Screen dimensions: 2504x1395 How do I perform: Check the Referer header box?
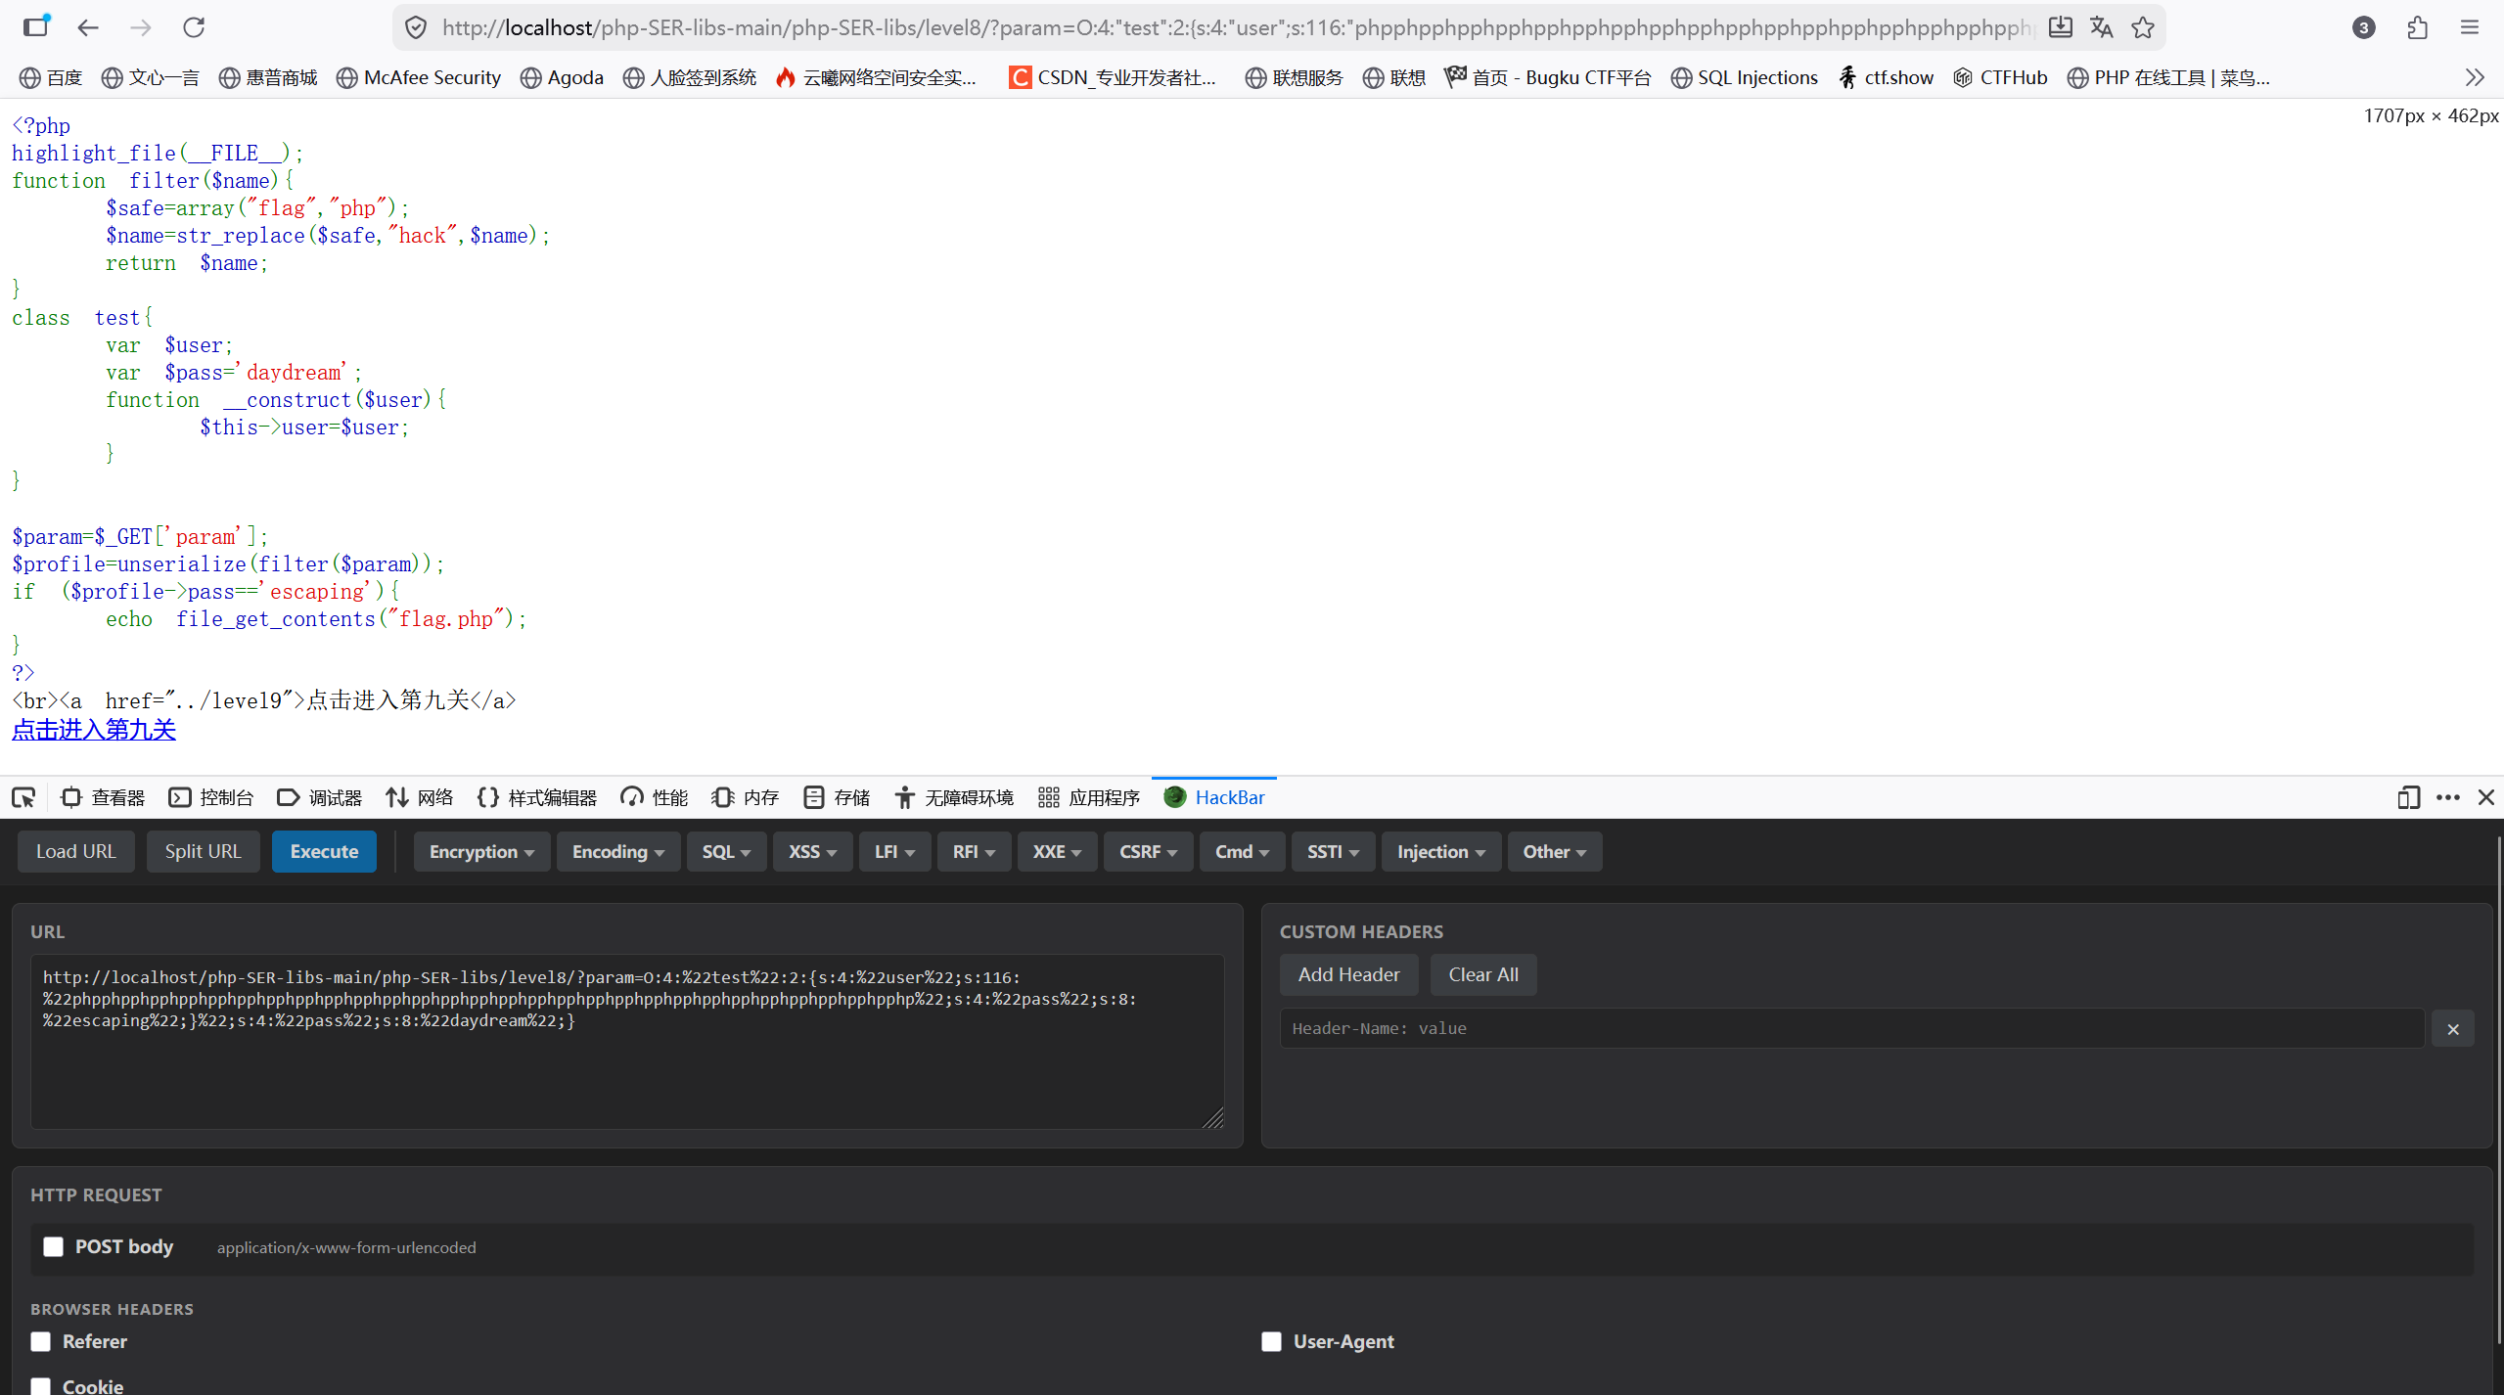click(x=40, y=1341)
